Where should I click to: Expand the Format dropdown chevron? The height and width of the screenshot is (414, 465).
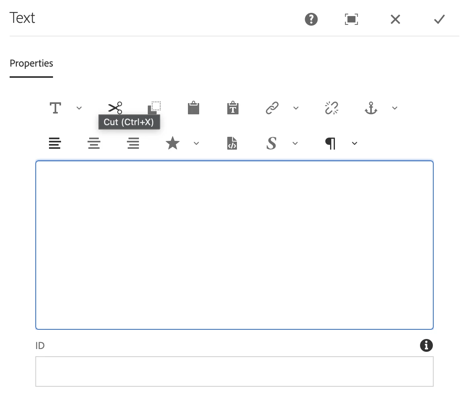click(79, 108)
